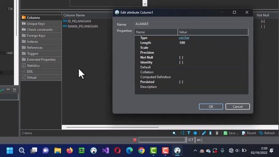Toggle the Identity property checkbox
This screenshot has height=157, width=279.
pos(181,62)
